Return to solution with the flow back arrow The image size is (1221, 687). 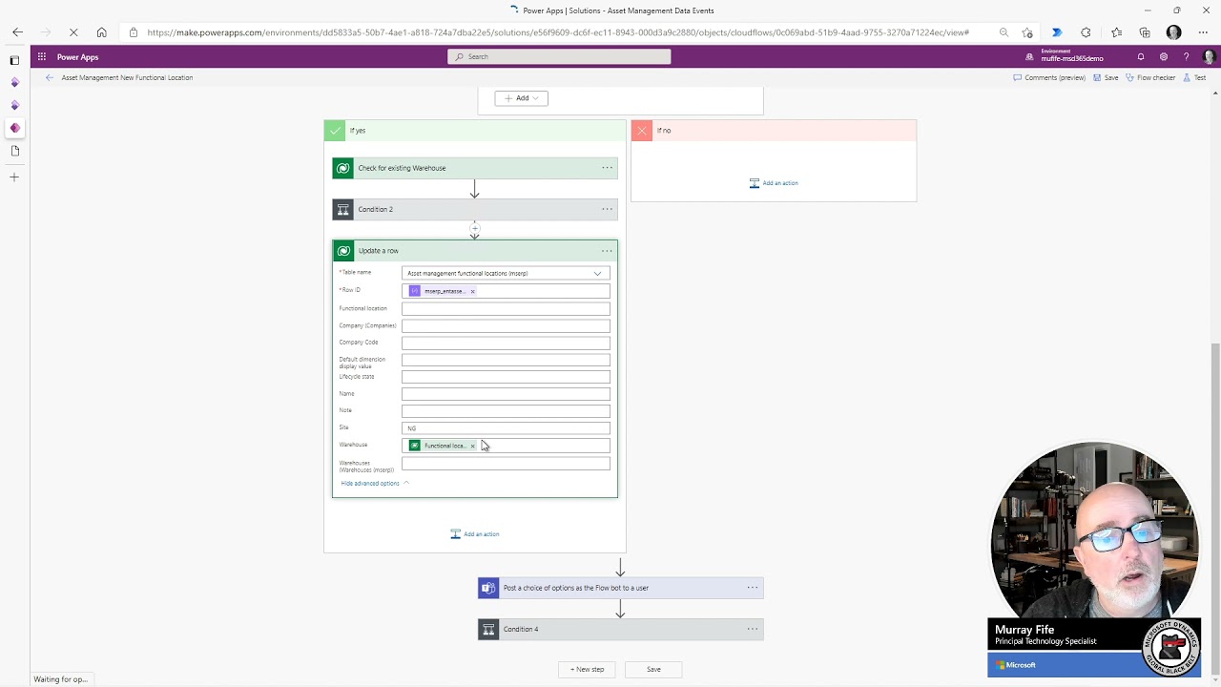[x=50, y=77]
